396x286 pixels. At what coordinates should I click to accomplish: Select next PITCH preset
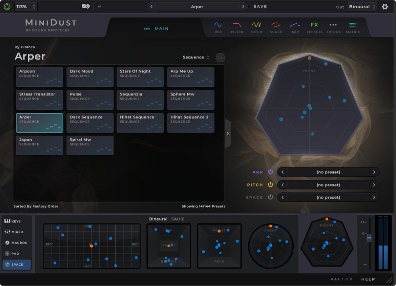click(374, 185)
